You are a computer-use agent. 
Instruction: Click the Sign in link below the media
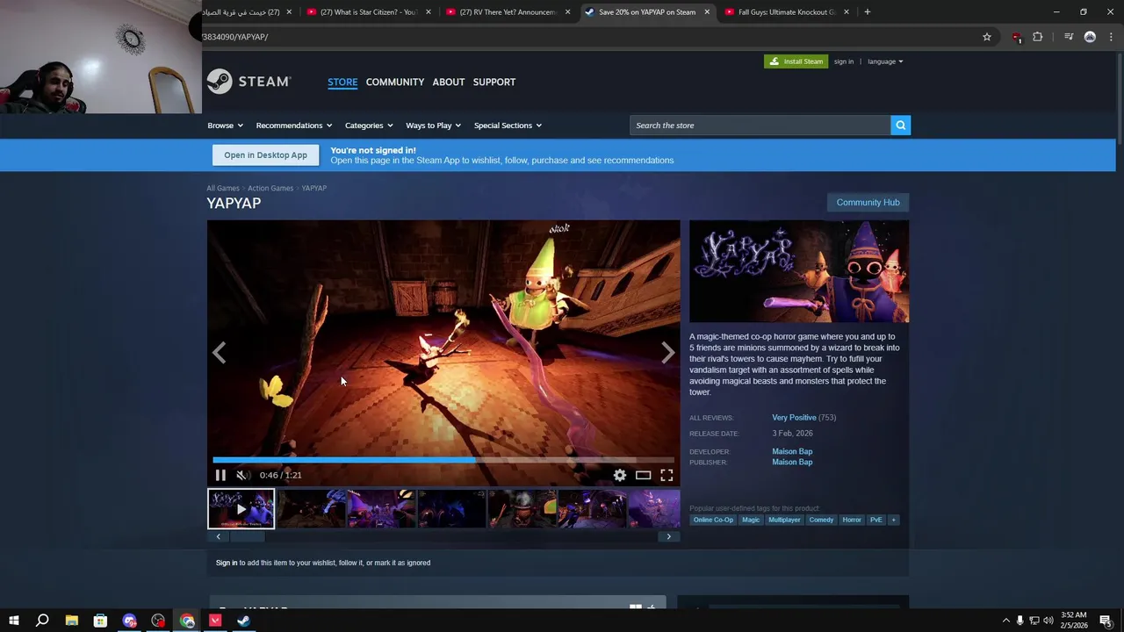click(x=227, y=563)
